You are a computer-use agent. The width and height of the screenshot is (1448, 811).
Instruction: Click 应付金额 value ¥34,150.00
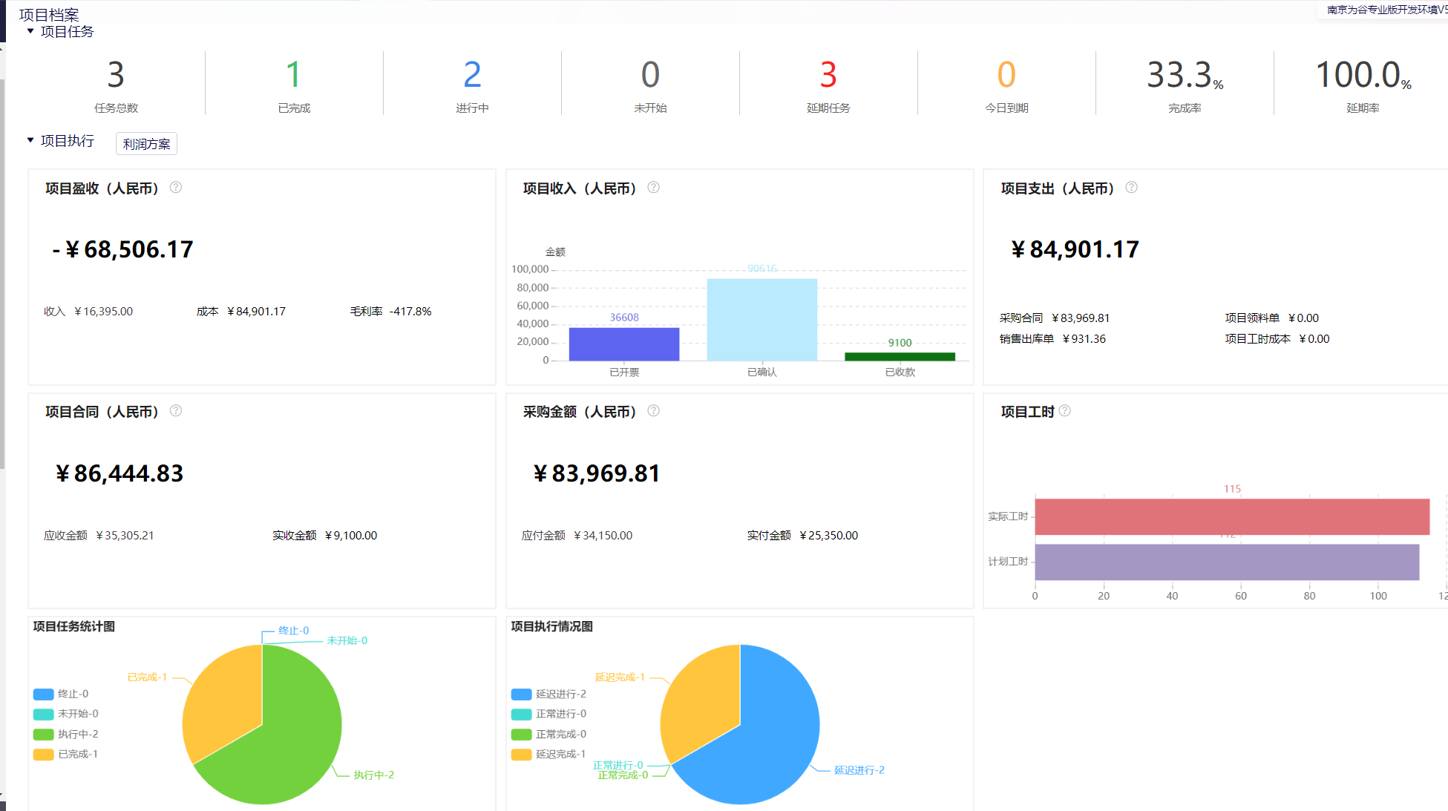tap(603, 536)
